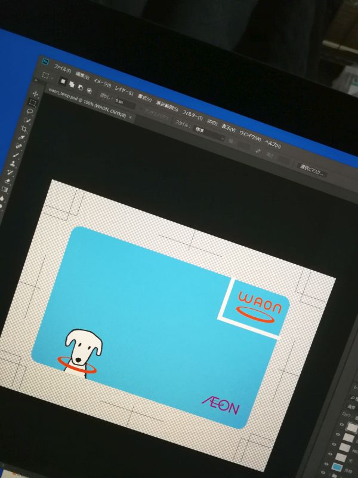The width and height of the screenshot is (358, 478).
Task: Select the Lasso tool
Action: (30, 111)
